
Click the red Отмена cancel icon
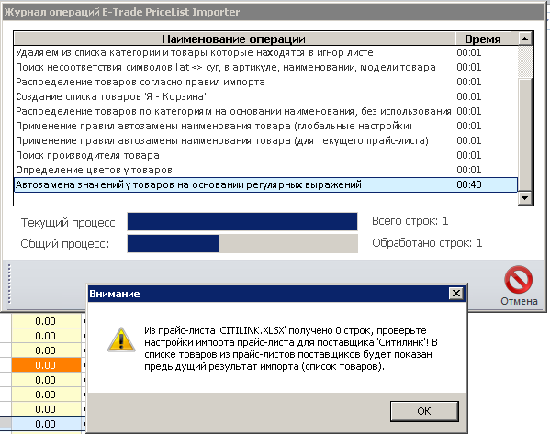(x=518, y=280)
